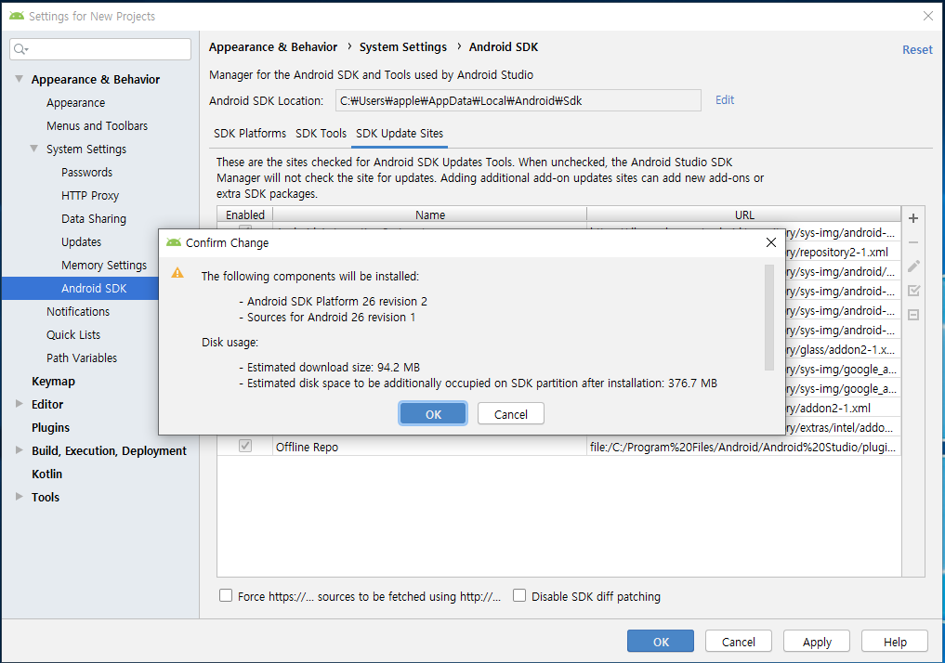Click the search magnifier icon in settings
The width and height of the screenshot is (945, 663).
click(x=20, y=49)
